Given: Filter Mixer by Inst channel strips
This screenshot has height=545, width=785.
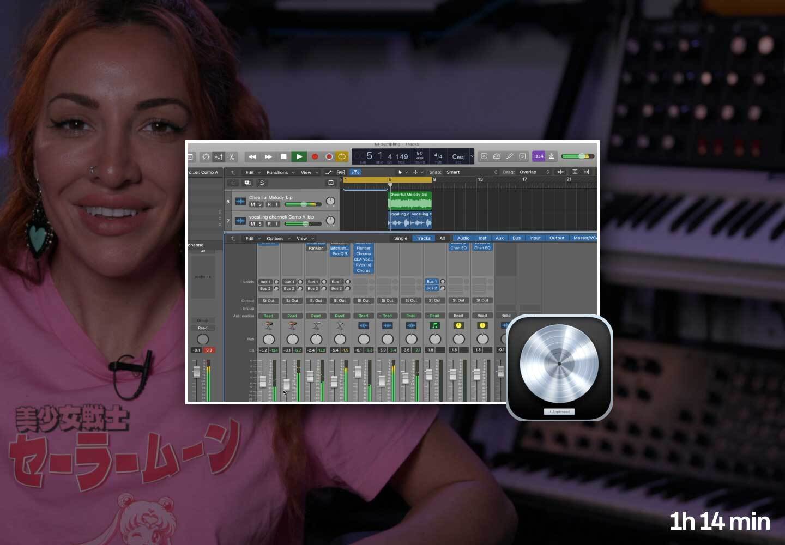Looking at the screenshot, I should pyautogui.click(x=482, y=238).
